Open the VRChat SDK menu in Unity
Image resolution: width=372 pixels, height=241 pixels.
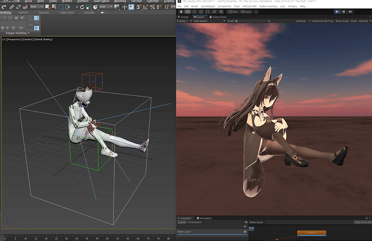point(249,6)
